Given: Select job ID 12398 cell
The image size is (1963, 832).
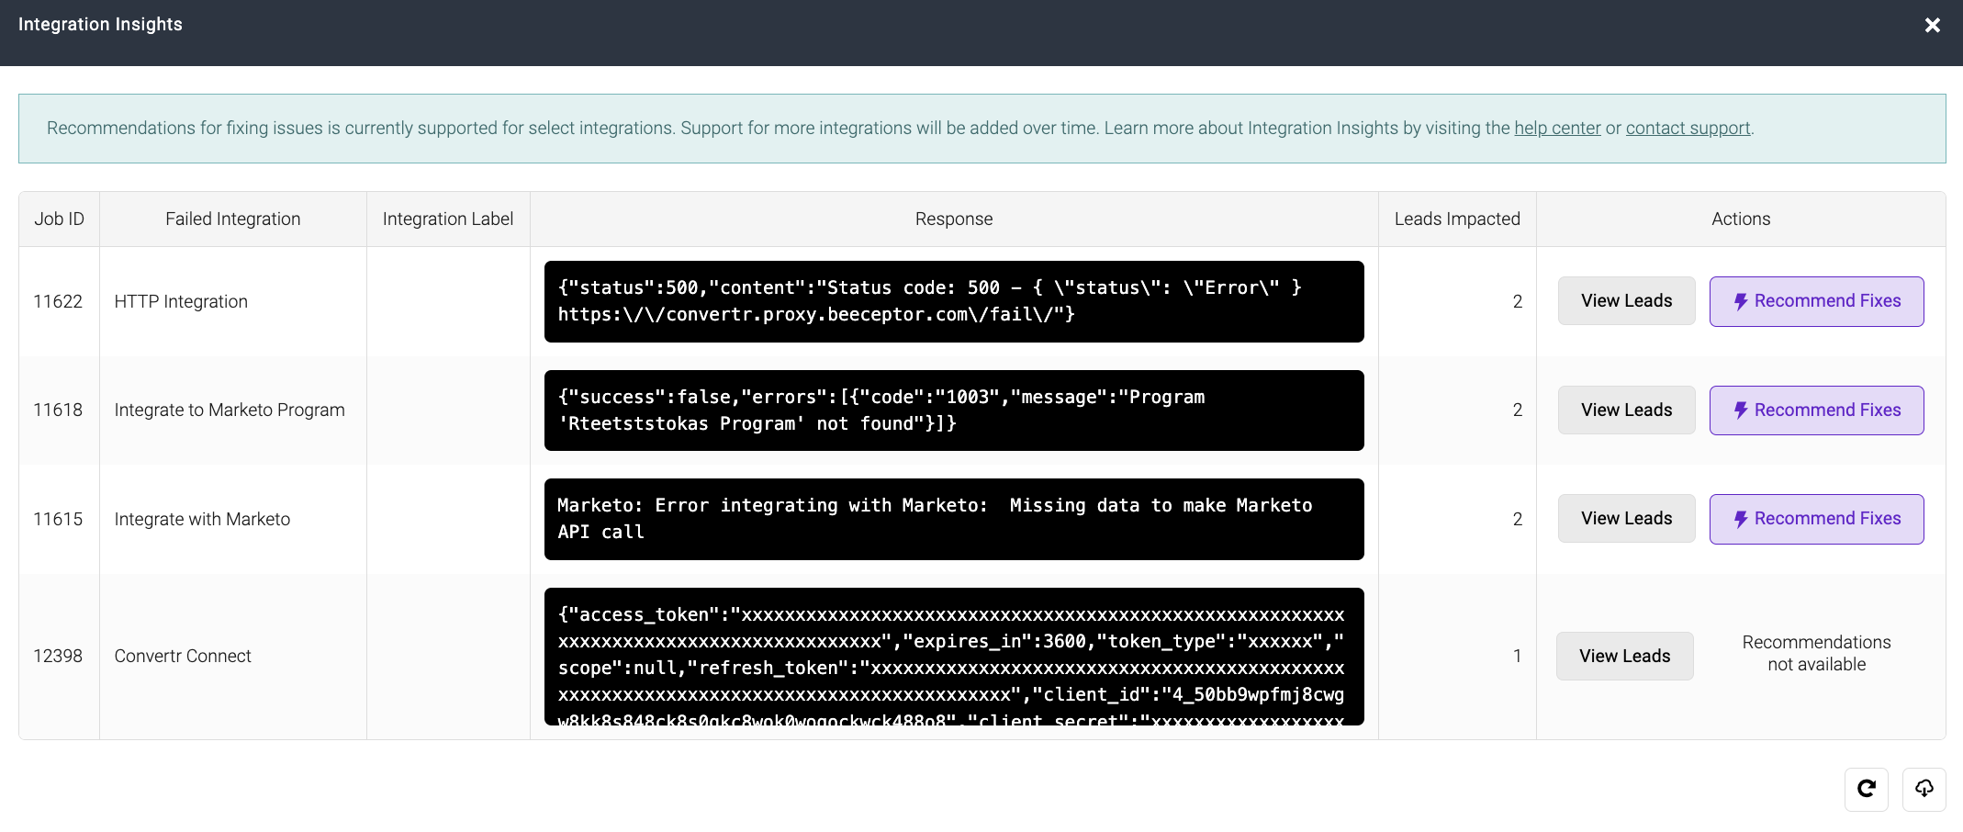Looking at the screenshot, I should click(x=58, y=657).
